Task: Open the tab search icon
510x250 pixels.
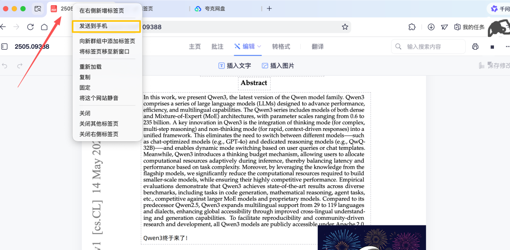Action: pos(38,9)
